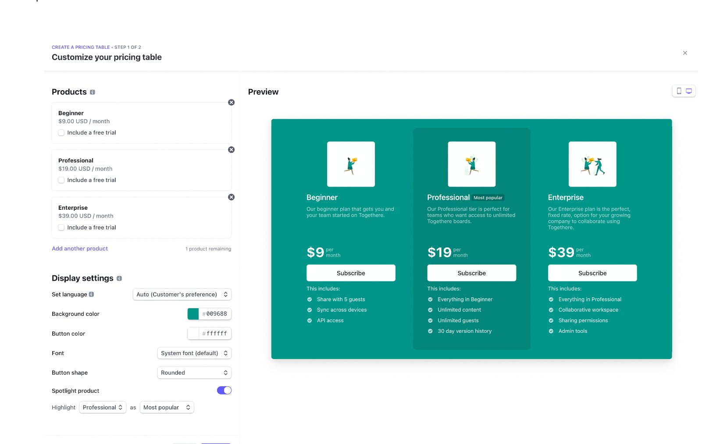Screen dimensions: 727x444
Task: Switch preview to mobile view icon
Action: coord(679,91)
